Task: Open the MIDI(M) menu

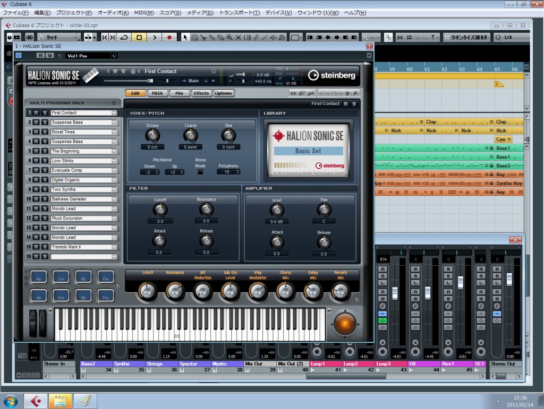Action: pos(143,13)
